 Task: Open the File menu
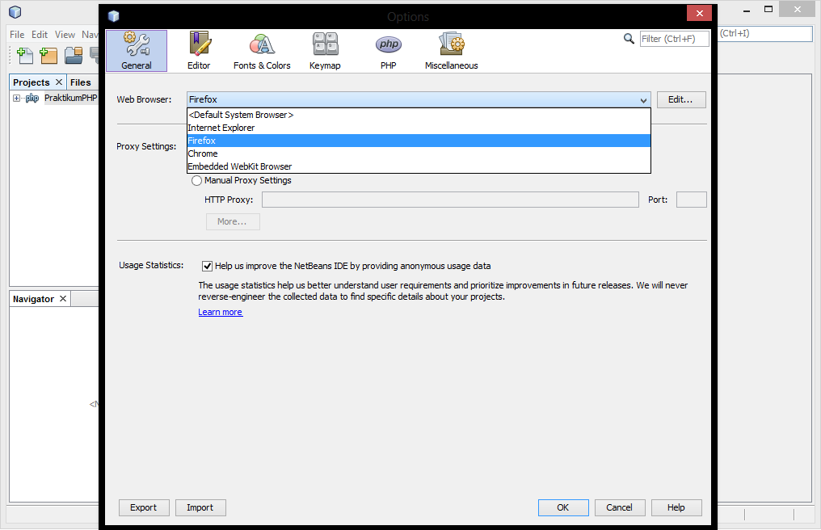(x=16, y=35)
